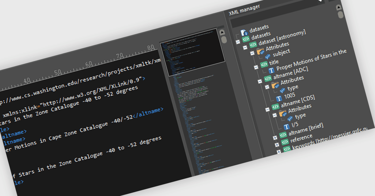Expand the altname [brief] node

tap(275, 138)
